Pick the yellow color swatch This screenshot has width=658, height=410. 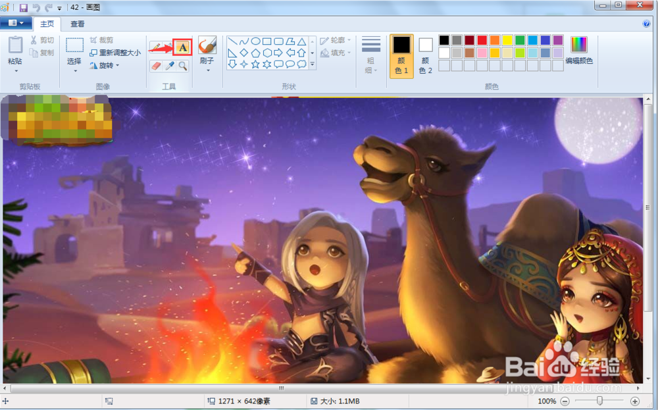click(x=507, y=40)
